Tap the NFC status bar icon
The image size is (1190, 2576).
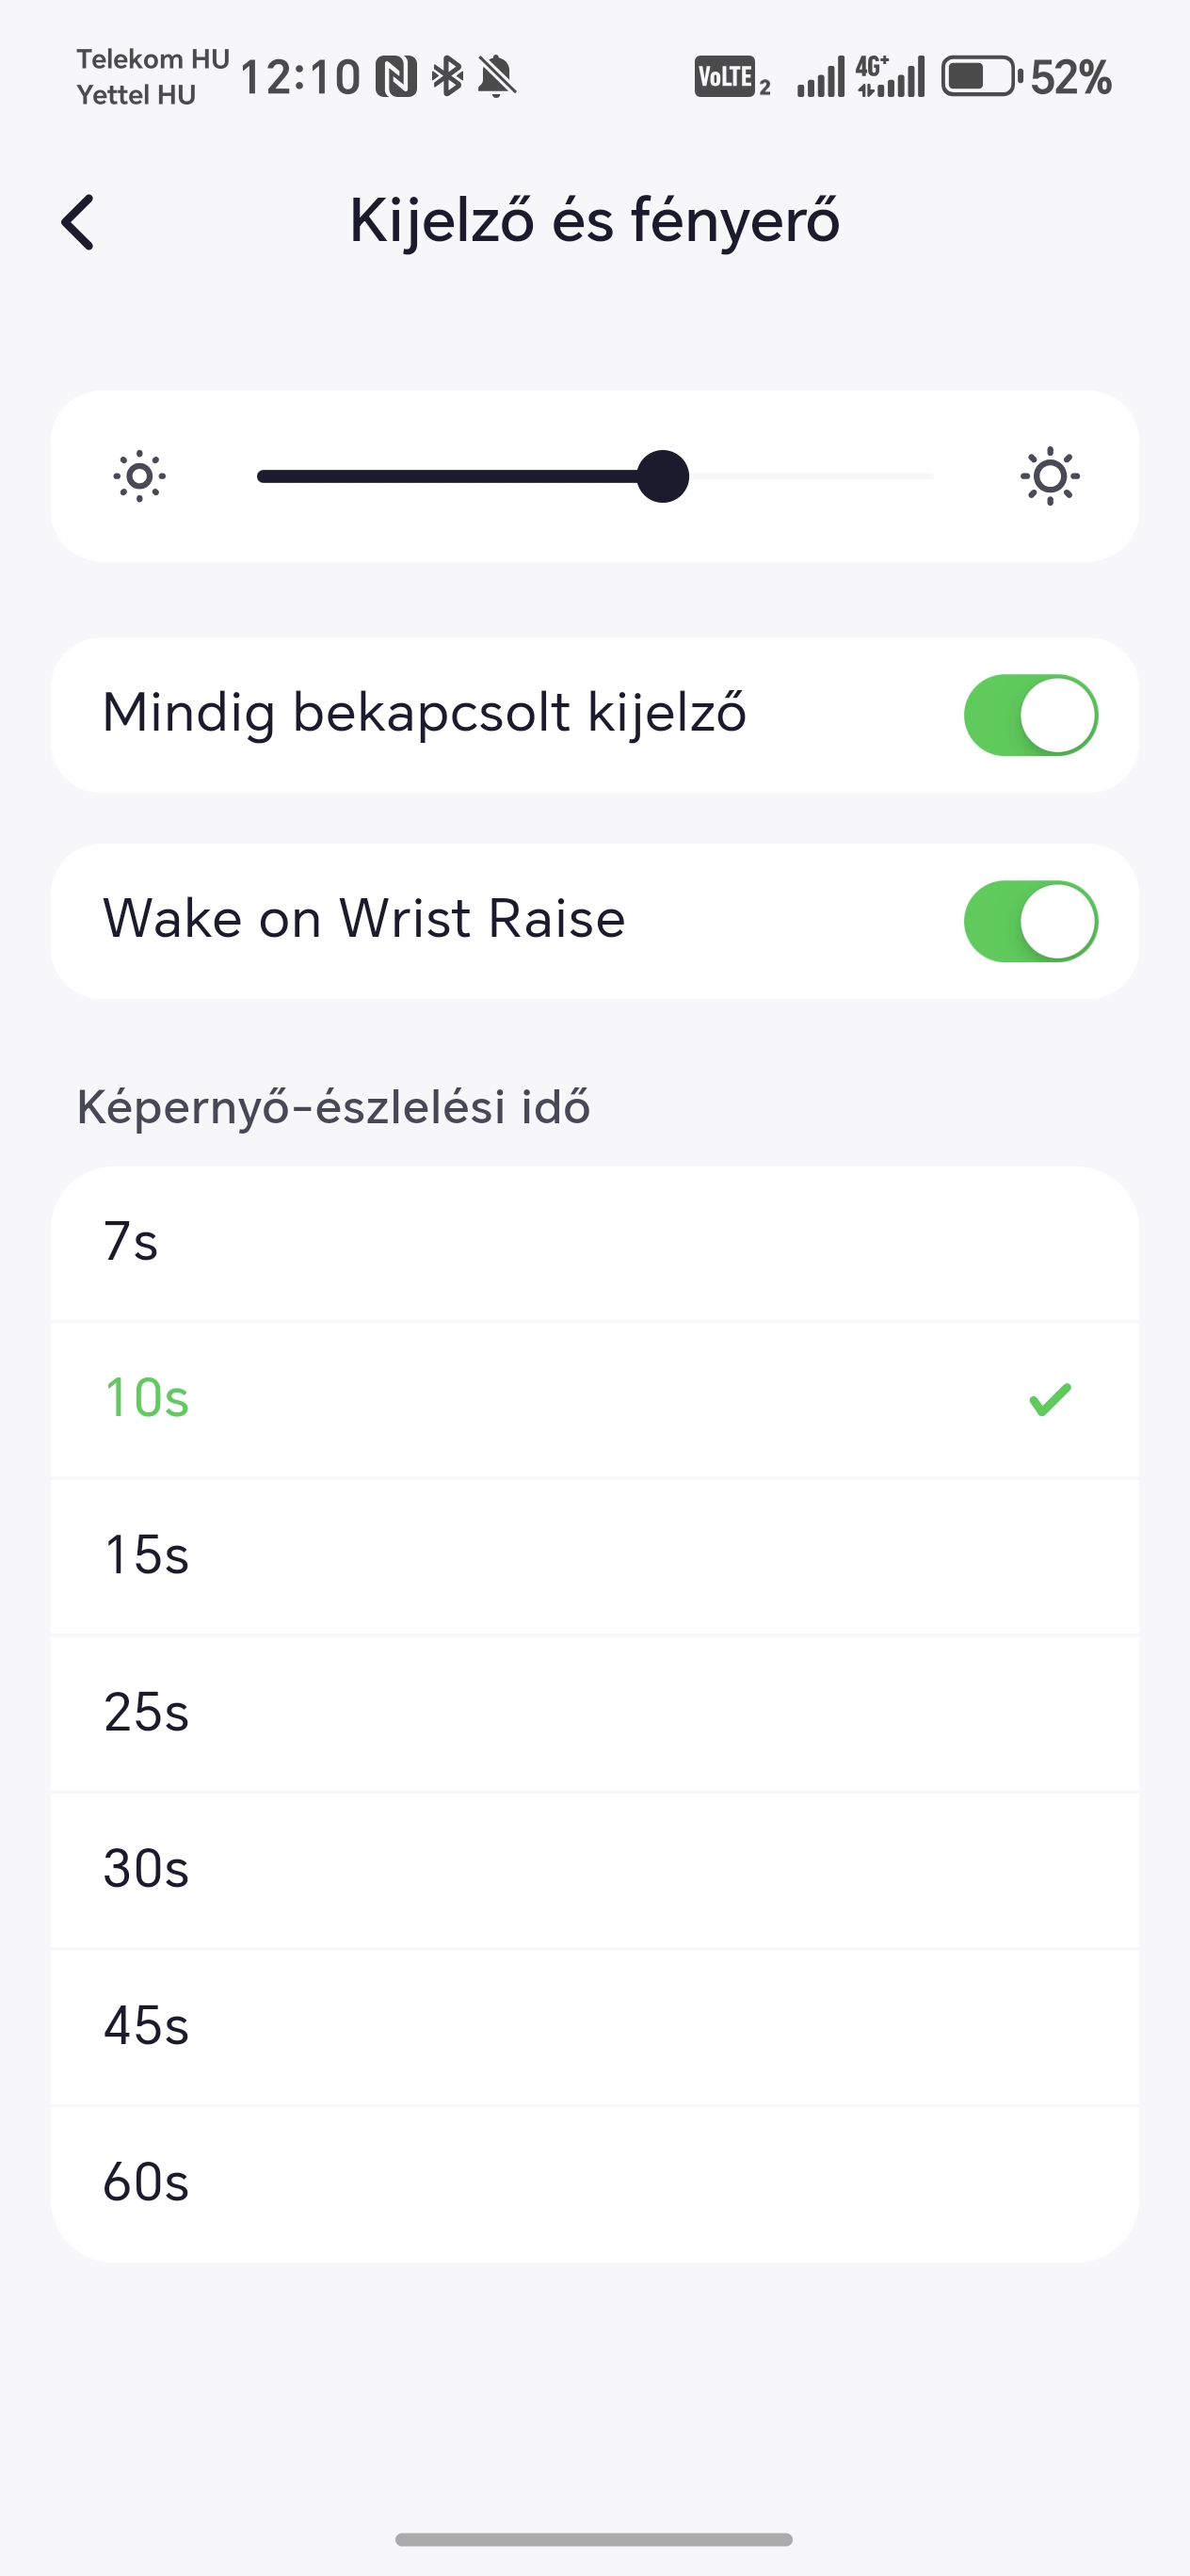coord(396,77)
